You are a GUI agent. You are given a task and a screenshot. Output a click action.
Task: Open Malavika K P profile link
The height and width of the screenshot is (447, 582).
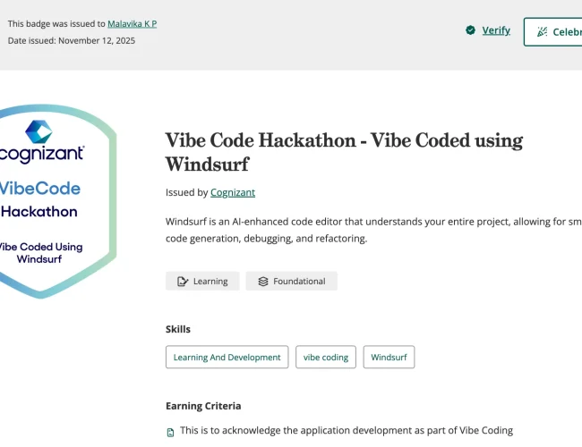point(133,24)
